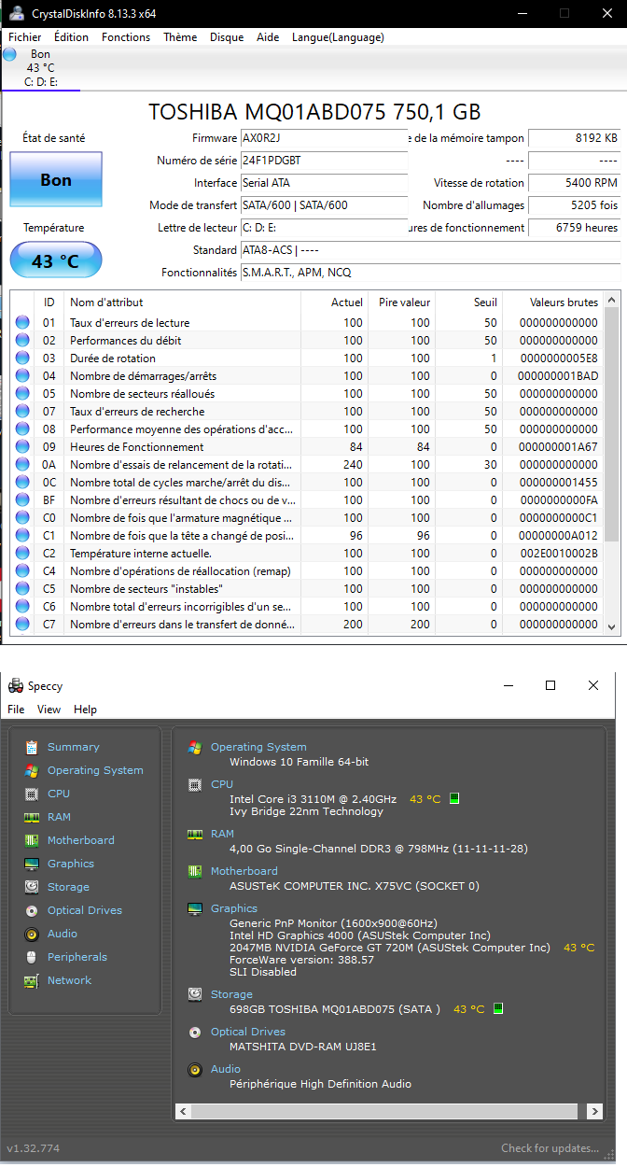This screenshot has height=1167, width=627.
Task: Click the S.M.A.R.T., APM, NCQ features field
Action: (x=430, y=273)
